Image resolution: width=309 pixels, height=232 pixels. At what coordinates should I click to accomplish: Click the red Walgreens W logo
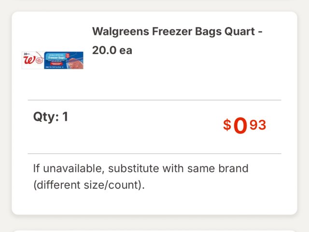(x=29, y=60)
